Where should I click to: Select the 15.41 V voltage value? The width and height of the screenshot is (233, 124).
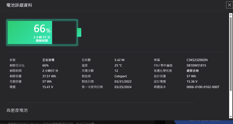tap(48, 87)
